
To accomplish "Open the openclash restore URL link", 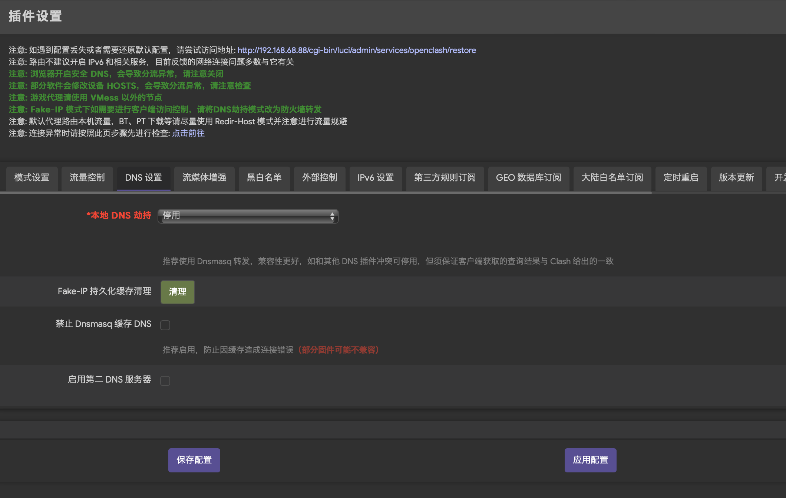I will pyautogui.click(x=357, y=50).
